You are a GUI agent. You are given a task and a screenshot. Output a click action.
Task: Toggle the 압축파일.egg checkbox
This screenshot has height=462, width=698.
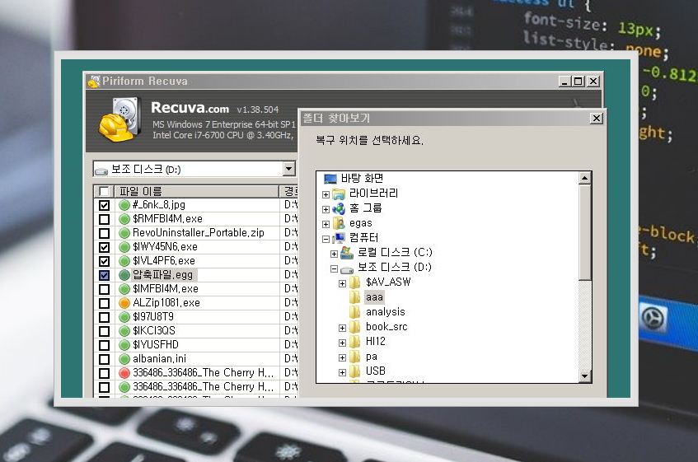[104, 275]
